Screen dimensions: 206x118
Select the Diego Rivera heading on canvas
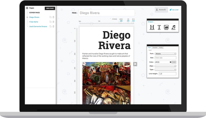tap(114, 40)
